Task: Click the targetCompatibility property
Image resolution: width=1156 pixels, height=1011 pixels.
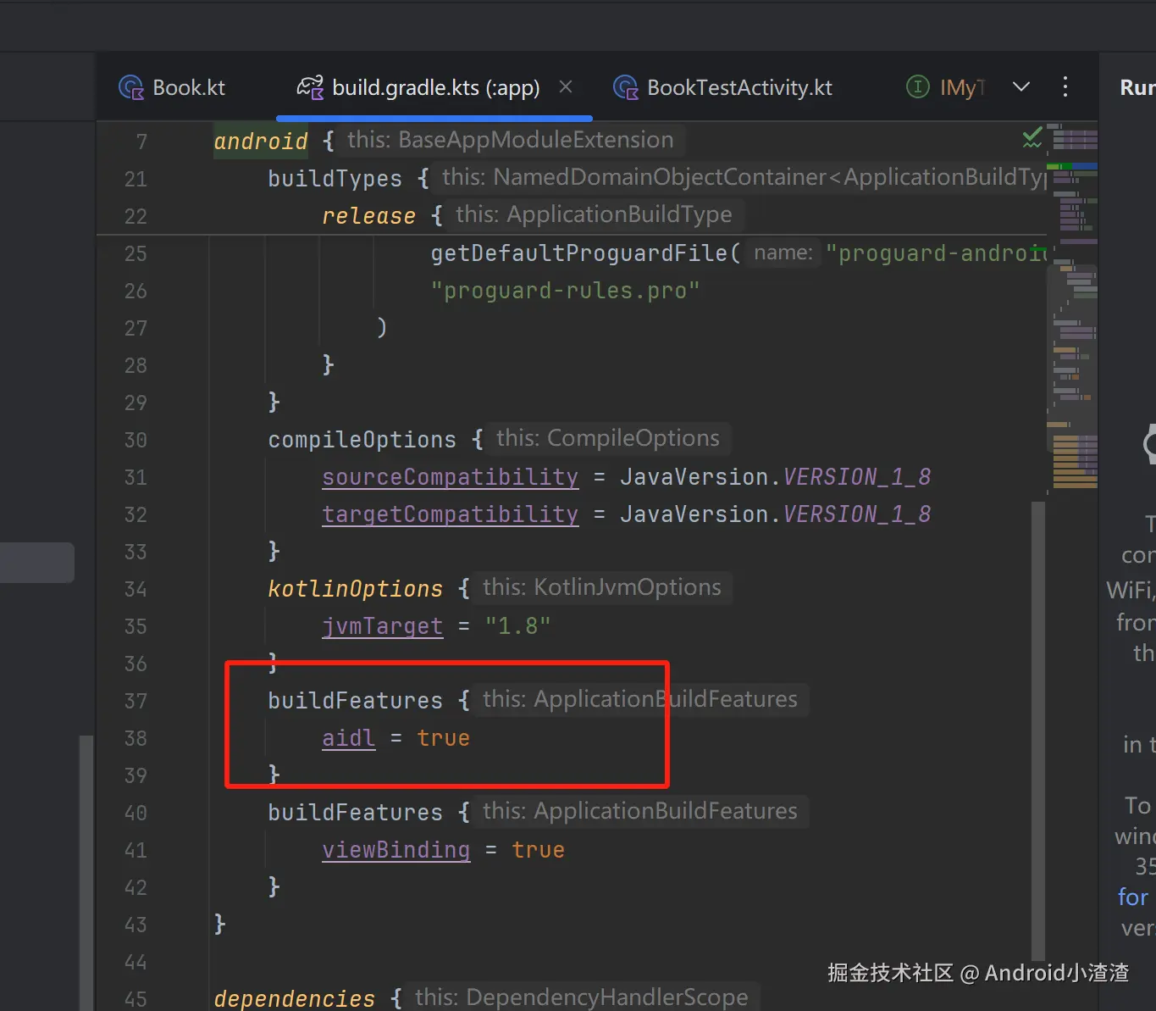Action: click(450, 514)
